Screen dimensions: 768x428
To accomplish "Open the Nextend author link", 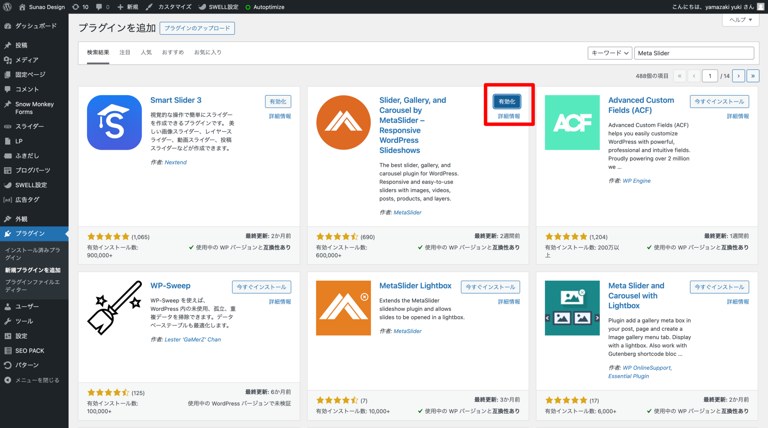I will point(175,162).
